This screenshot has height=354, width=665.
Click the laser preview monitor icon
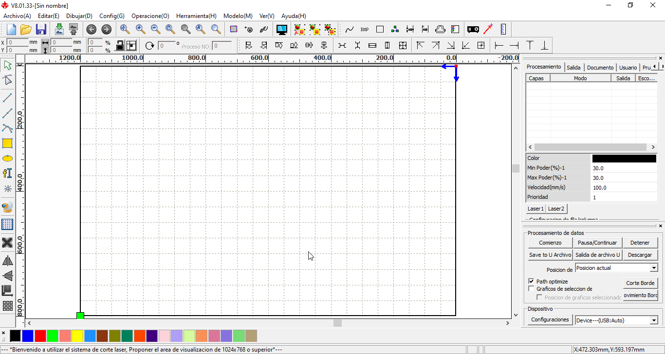(282, 29)
